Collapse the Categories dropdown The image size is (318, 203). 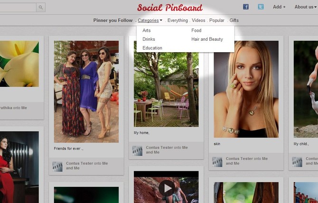(x=150, y=20)
